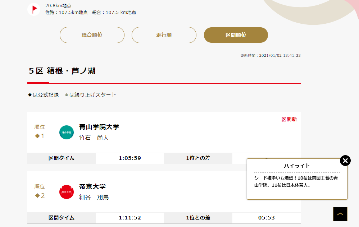This screenshot has height=227, width=359.
Task: Click the 帝京大学 team logo
Action: coord(67,192)
